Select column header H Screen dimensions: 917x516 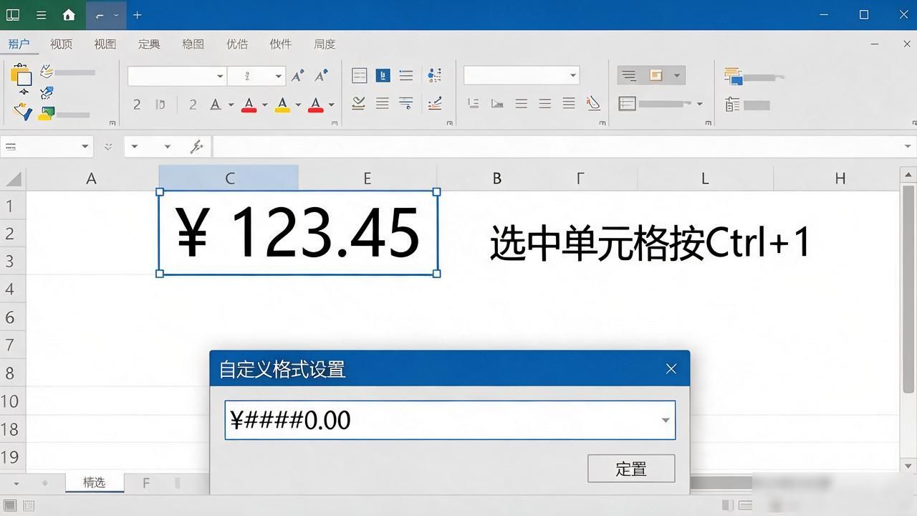point(840,178)
